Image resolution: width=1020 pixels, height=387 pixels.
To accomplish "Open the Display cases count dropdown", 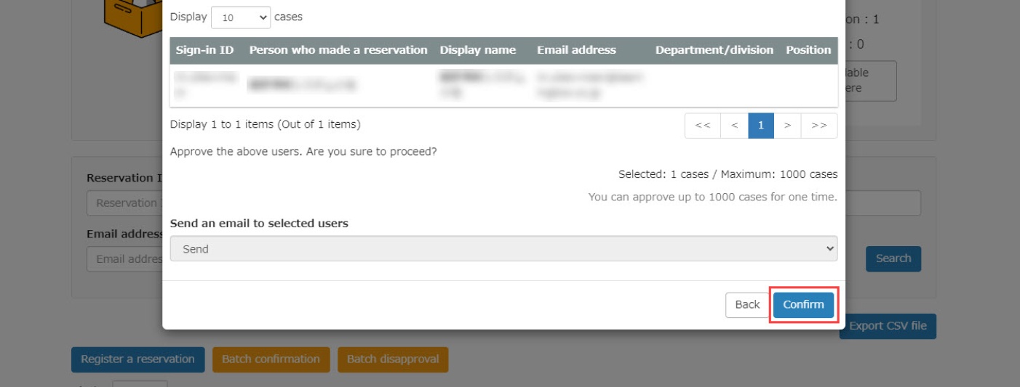I will coord(240,17).
